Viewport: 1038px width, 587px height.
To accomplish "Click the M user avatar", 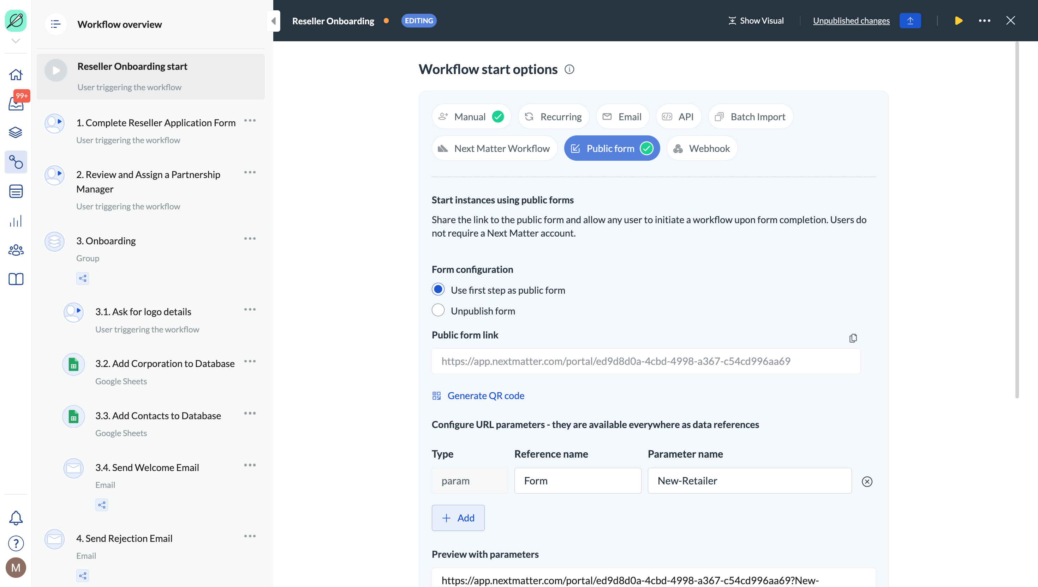I will tap(16, 568).
